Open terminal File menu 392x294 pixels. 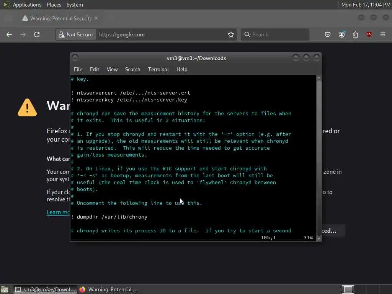pos(78,70)
